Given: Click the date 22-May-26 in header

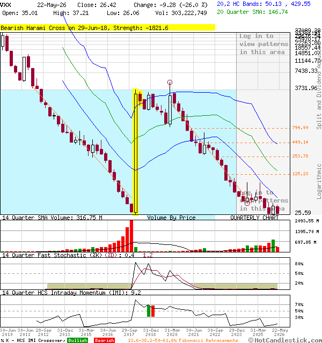Looking at the screenshot, I should tap(52, 5).
